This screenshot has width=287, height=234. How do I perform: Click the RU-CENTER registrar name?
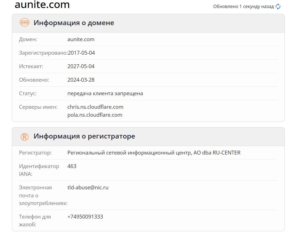[154, 153]
